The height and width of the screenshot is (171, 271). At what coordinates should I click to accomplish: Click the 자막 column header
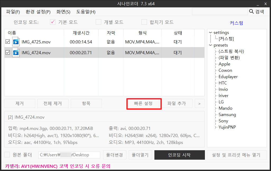pos(111,33)
